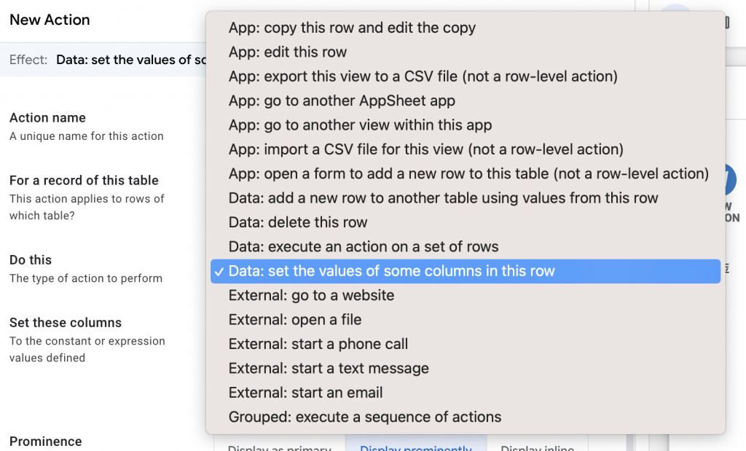This screenshot has width=746, height=451.
Task: Pick 'External: start a phone call'
Action: click(318, 344)
